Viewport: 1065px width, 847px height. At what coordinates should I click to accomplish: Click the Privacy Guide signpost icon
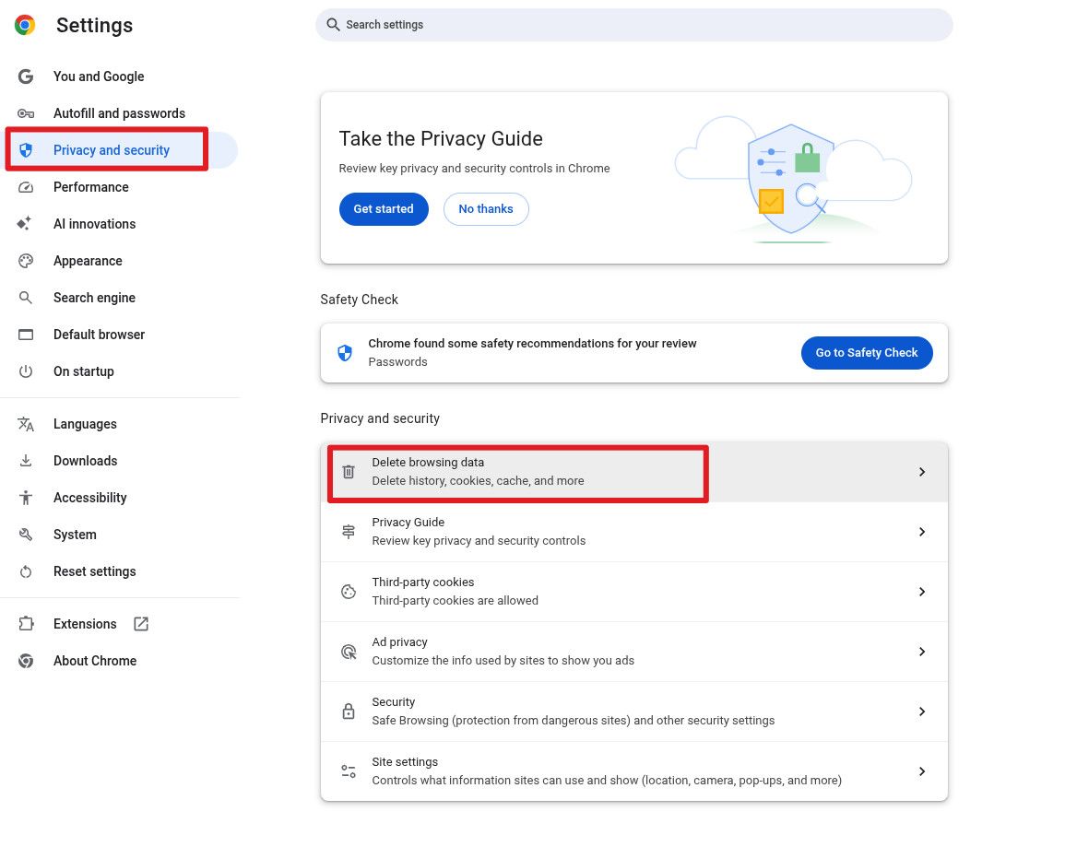[x=349, y=532]
